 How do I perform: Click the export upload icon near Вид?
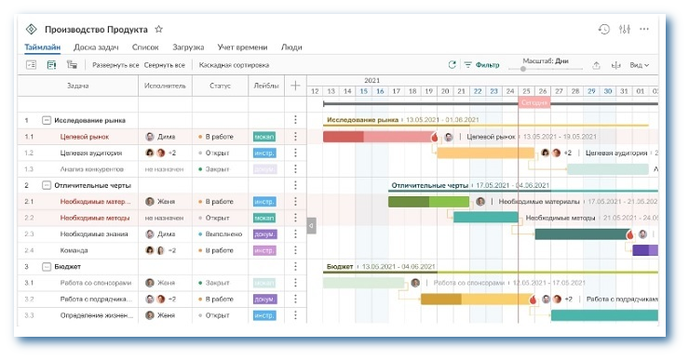596,65
